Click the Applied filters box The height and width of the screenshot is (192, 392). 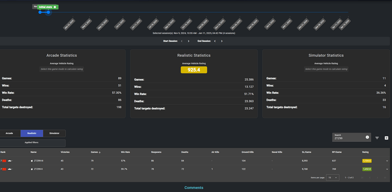point(32,143)
